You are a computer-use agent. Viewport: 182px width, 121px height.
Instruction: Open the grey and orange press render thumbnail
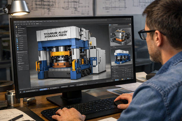(121, 37)
